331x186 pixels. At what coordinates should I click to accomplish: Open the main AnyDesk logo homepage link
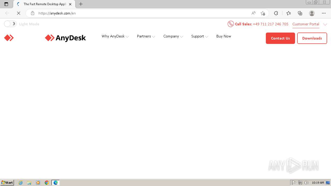65,38
